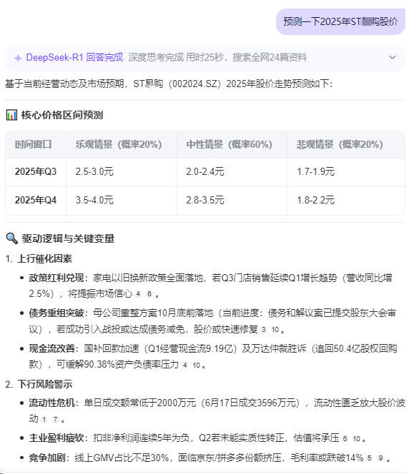Open citation 9 after 毛利率或跌破14%
Image resolution: width=414 pixels, height=474 pixels.
(x=380, y=458)
